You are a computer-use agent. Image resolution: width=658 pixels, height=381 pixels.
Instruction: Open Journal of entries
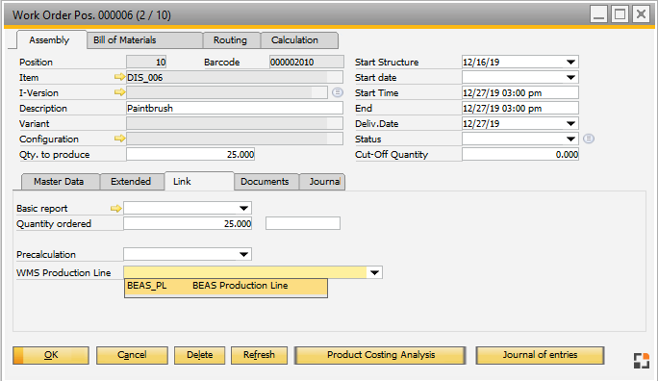(x=540, y=355)
